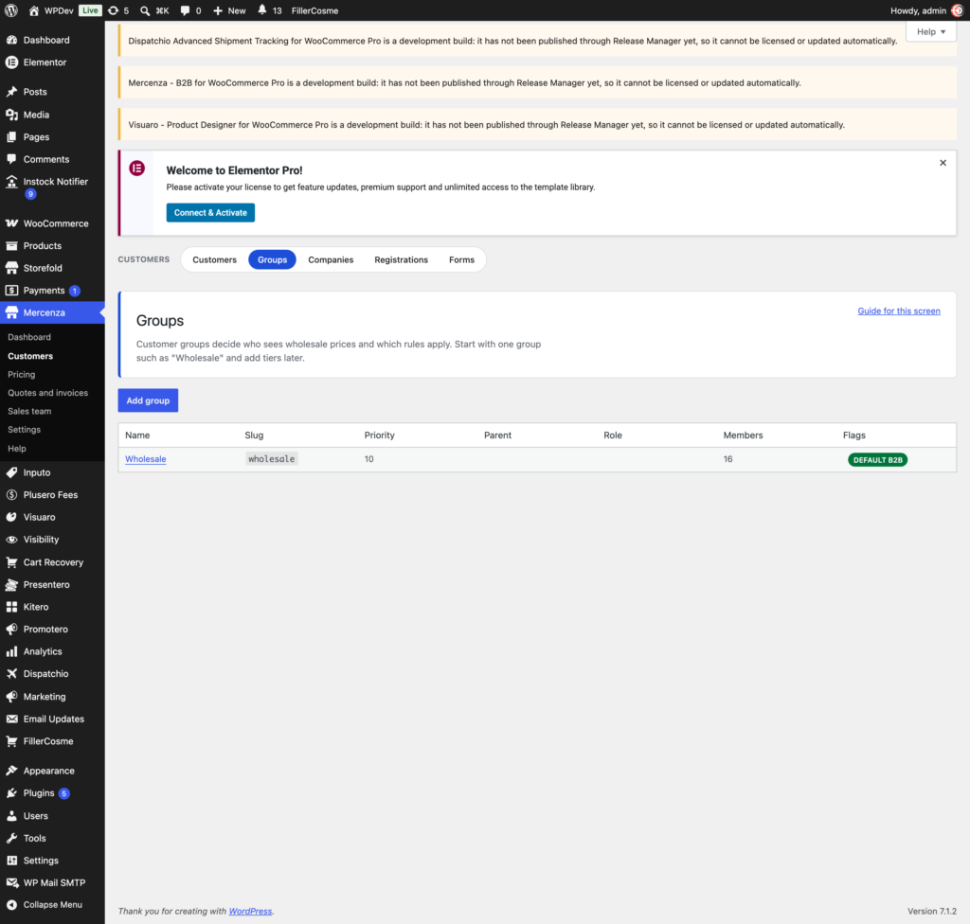Click the plus New icon

tap(218, 10)
